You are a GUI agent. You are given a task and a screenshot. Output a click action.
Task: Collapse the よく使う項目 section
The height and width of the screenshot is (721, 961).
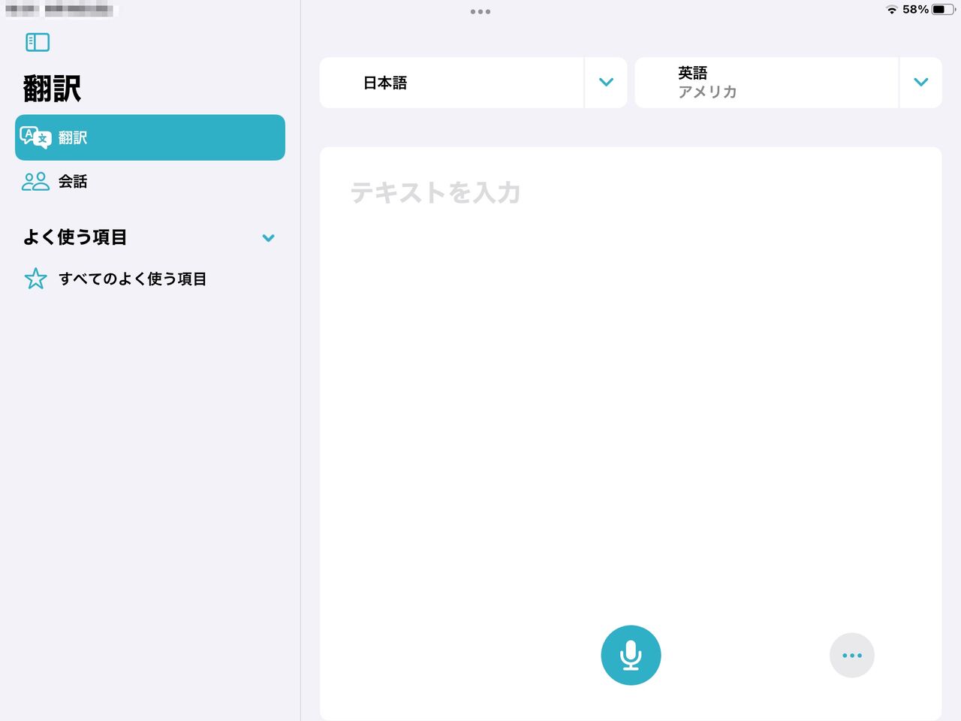(x=268, y=238)
